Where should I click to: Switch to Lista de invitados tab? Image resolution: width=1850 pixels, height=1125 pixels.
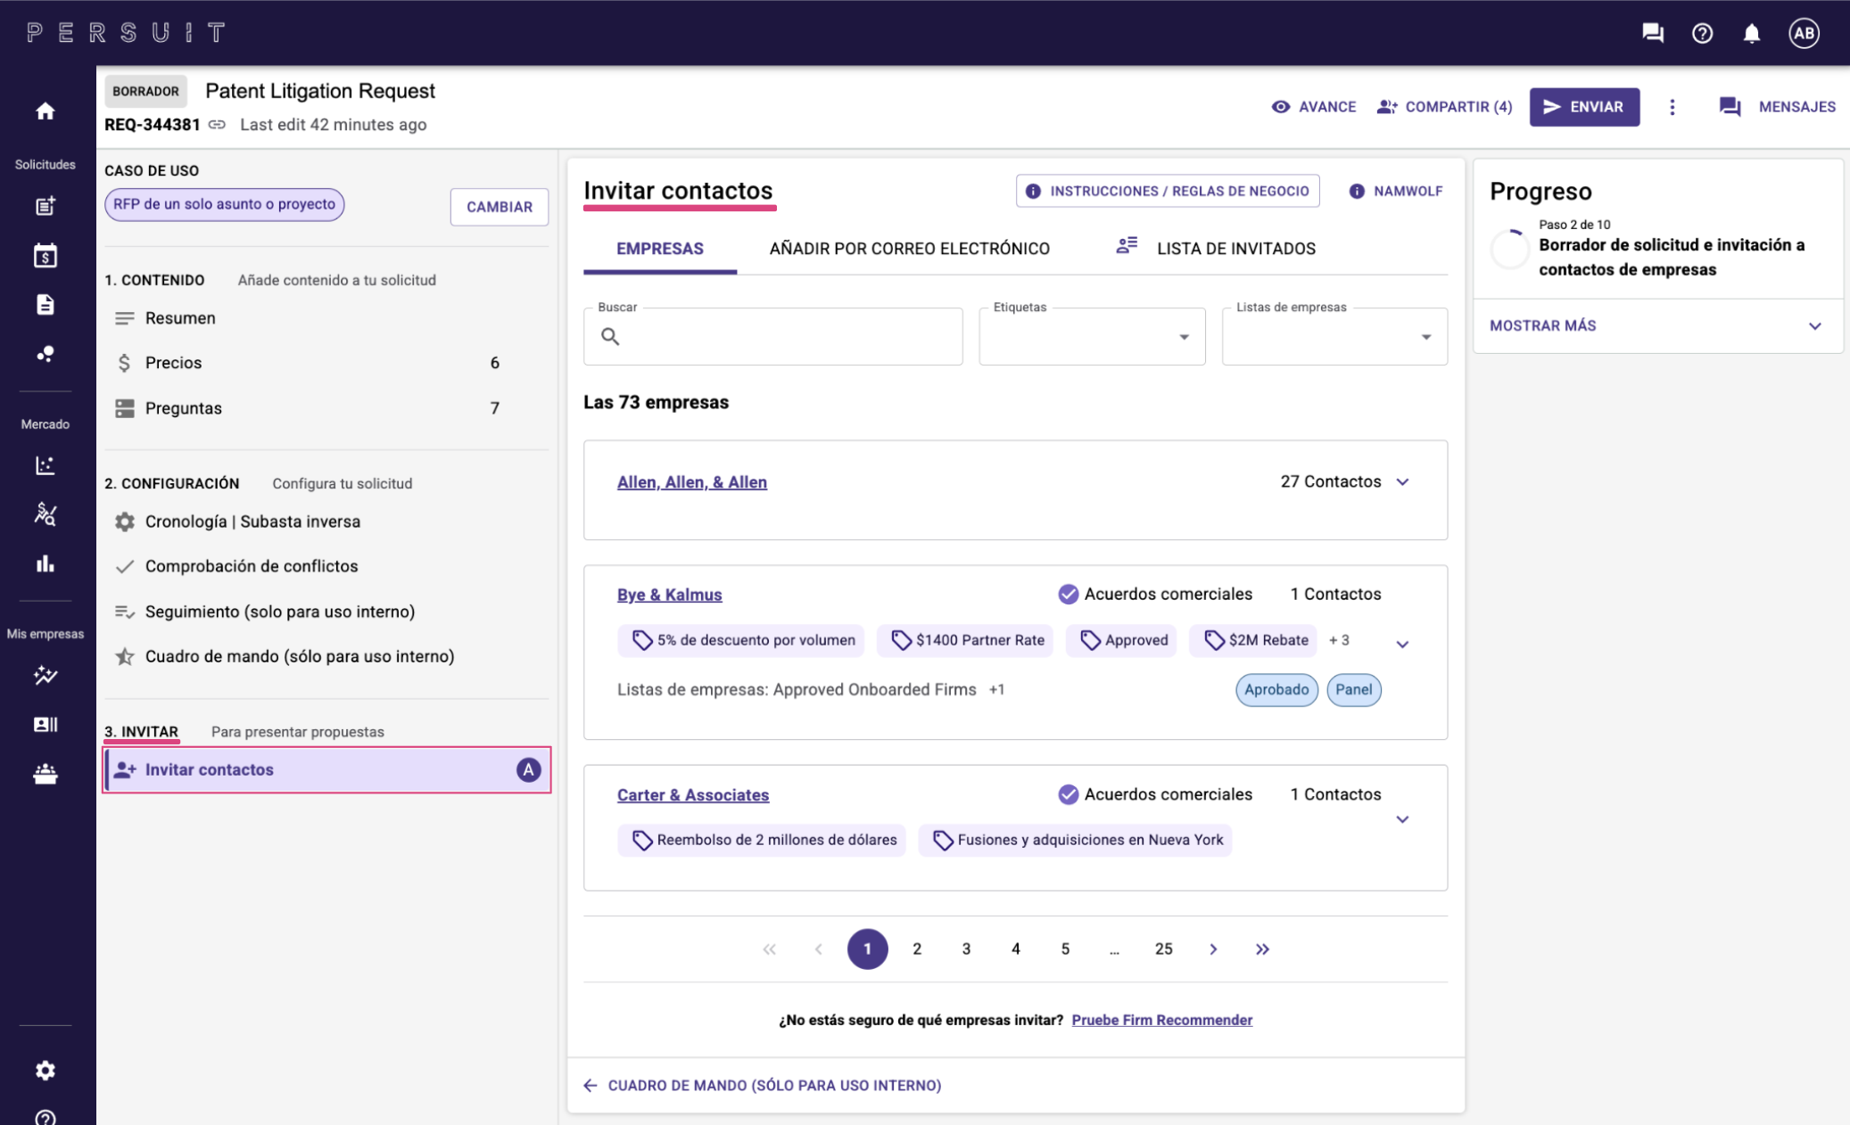[1216, 249]
